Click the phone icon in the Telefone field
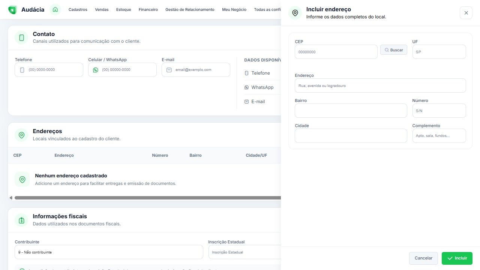 22,70
